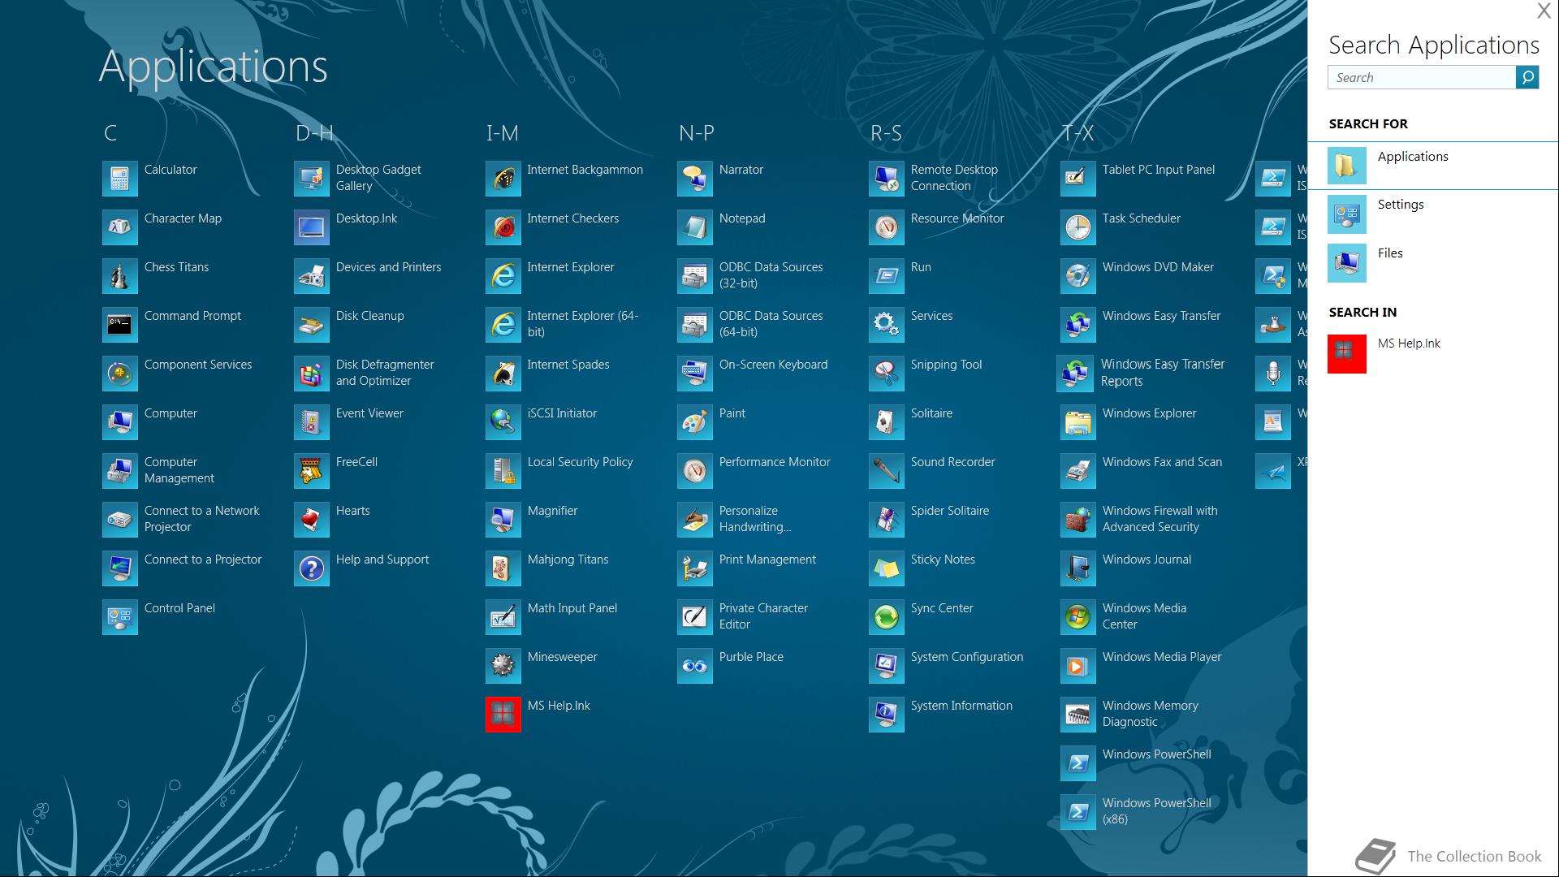Screen dimensions: 1559x877
Task: Click the Local Security Policy label
Action: click(580, 462)
